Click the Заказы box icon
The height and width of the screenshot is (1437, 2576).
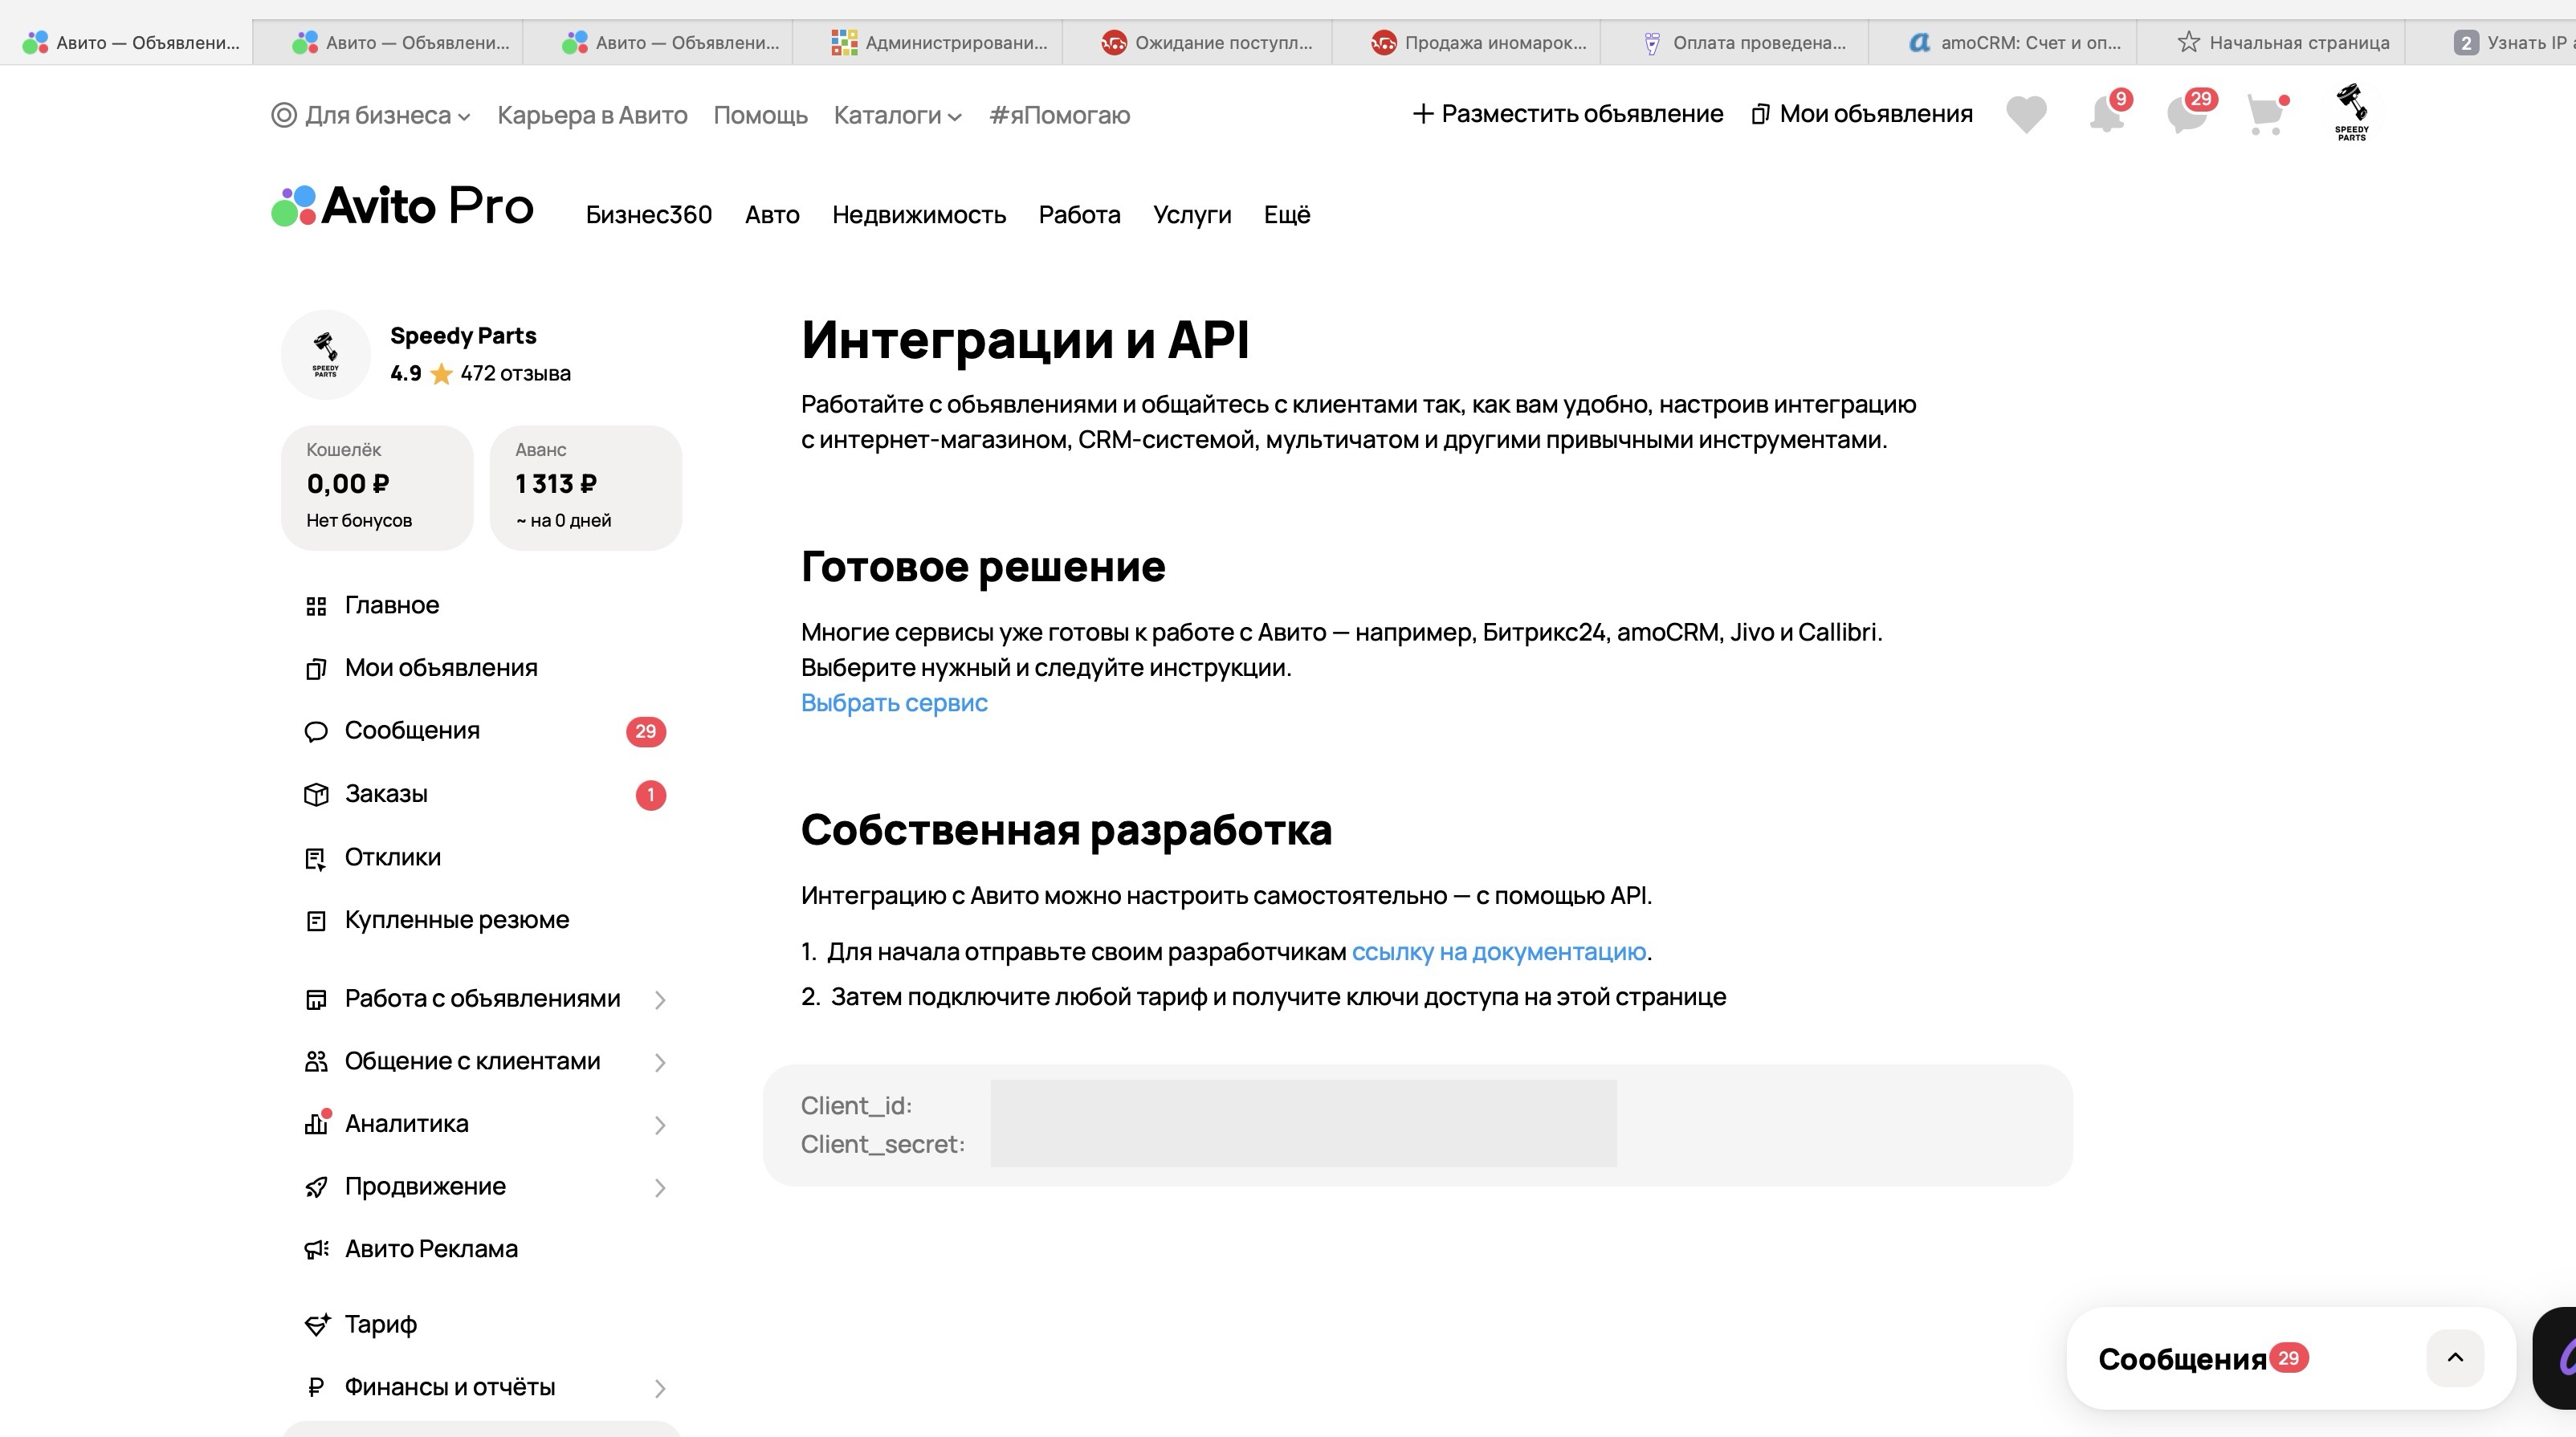316,795
